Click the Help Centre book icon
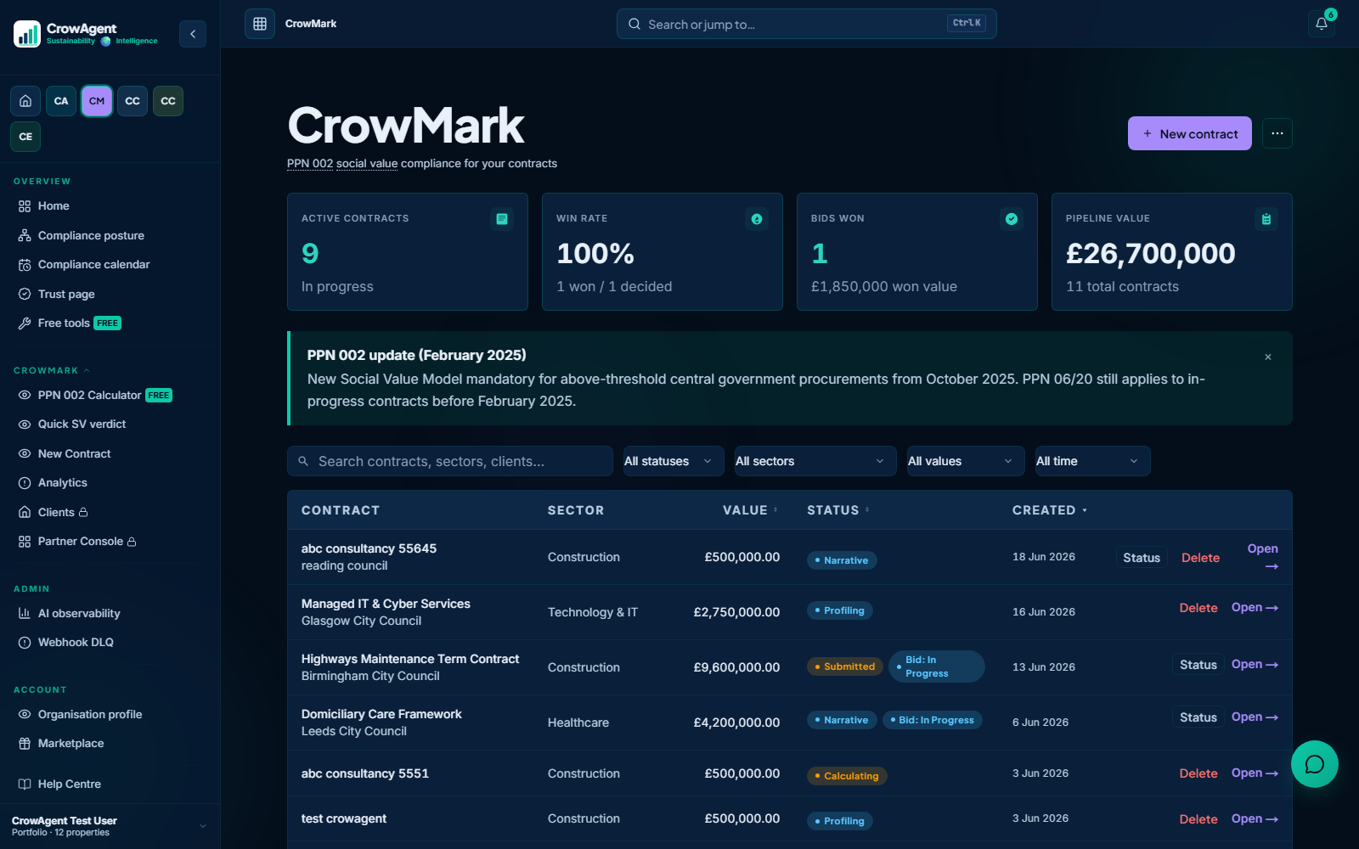The height and width of the screenshot is (849, 1359). click(25, 784)
